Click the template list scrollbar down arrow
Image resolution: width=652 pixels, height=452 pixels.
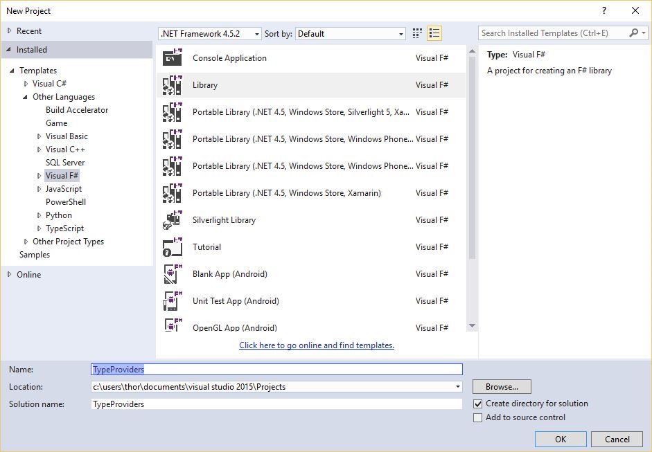click(472, 326)
